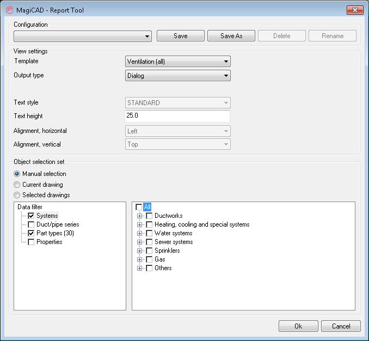Open the Alignment, vertical dropdown
Viewport: 369px width, 341px height.
tap(177, 144)
